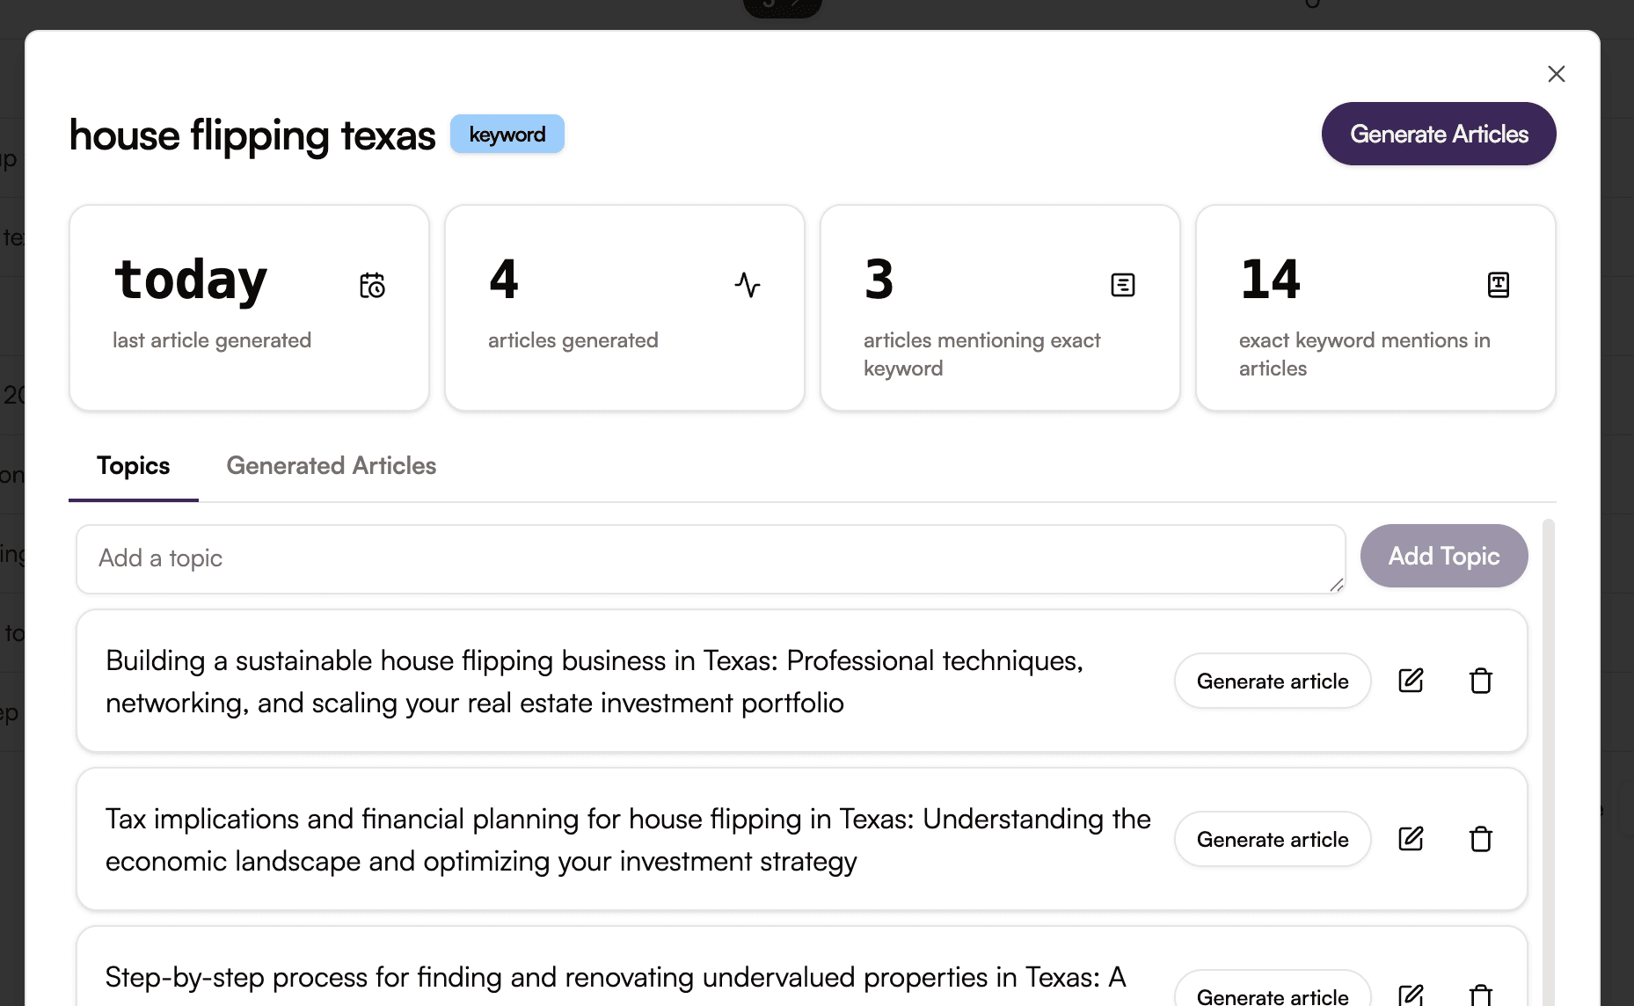
Task: Edit the Step-by-step process topic
Action: (x=1411, y=995)
